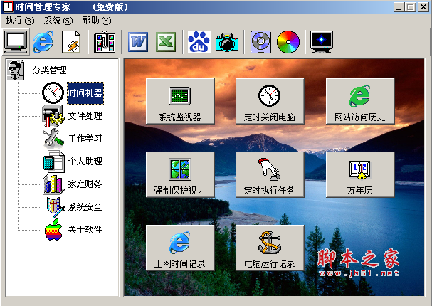Click the clock icon beside 时间机器
The image size is (432, 306).
tap(53, 93)
